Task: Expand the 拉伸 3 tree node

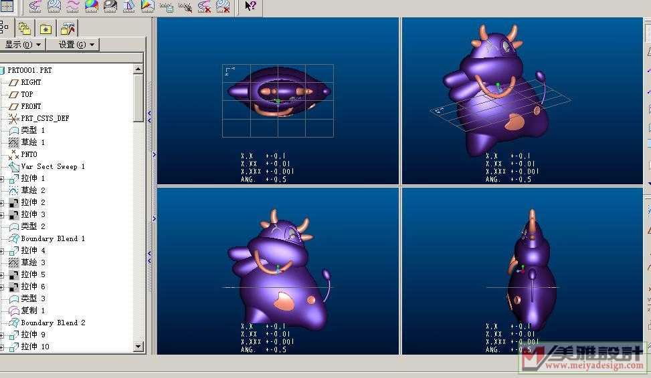Action: tap(2, 215)
